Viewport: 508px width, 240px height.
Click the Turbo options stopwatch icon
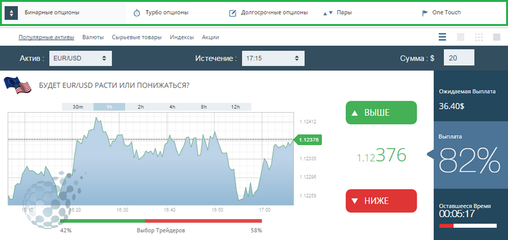point(137,13)
